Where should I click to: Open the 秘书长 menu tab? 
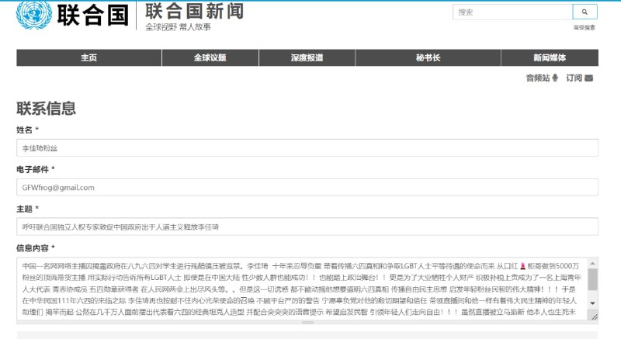428,57
